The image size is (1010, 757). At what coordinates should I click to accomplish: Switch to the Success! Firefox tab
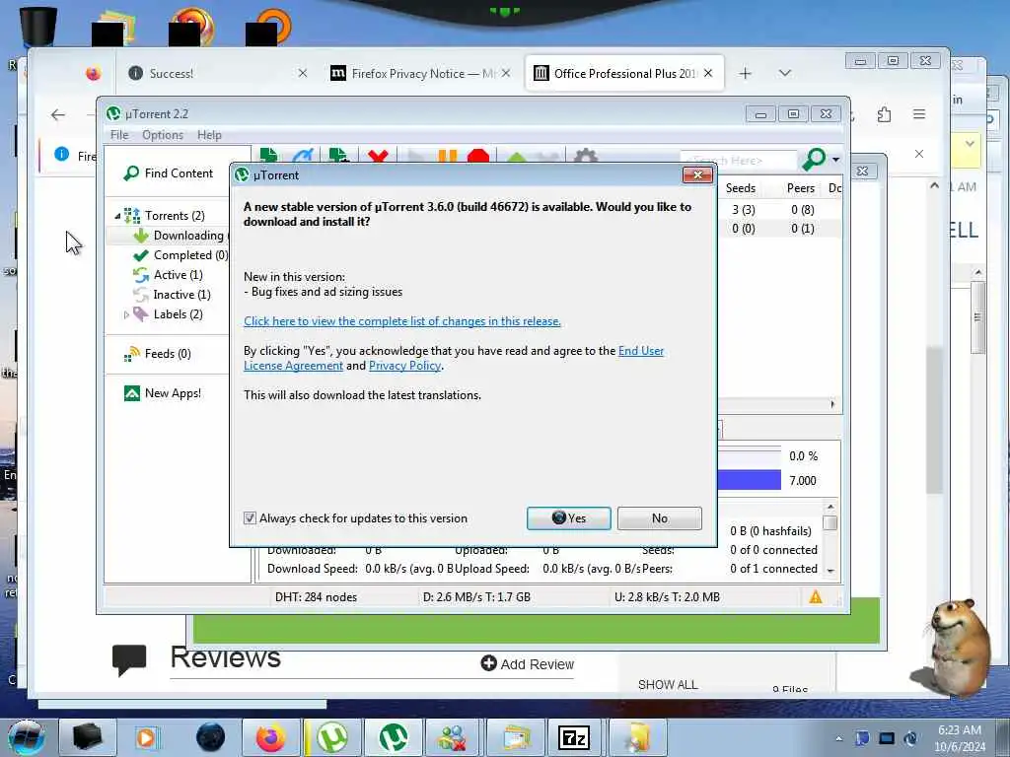[216, 73]
